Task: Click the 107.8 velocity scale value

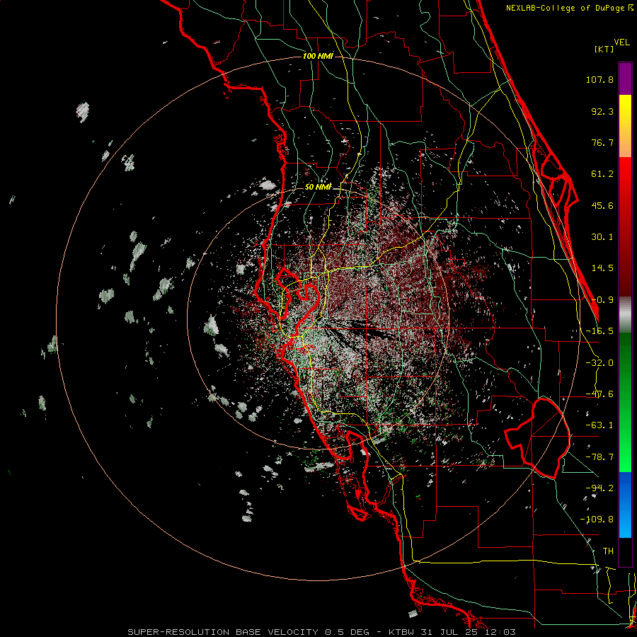Action: [599, 79]
